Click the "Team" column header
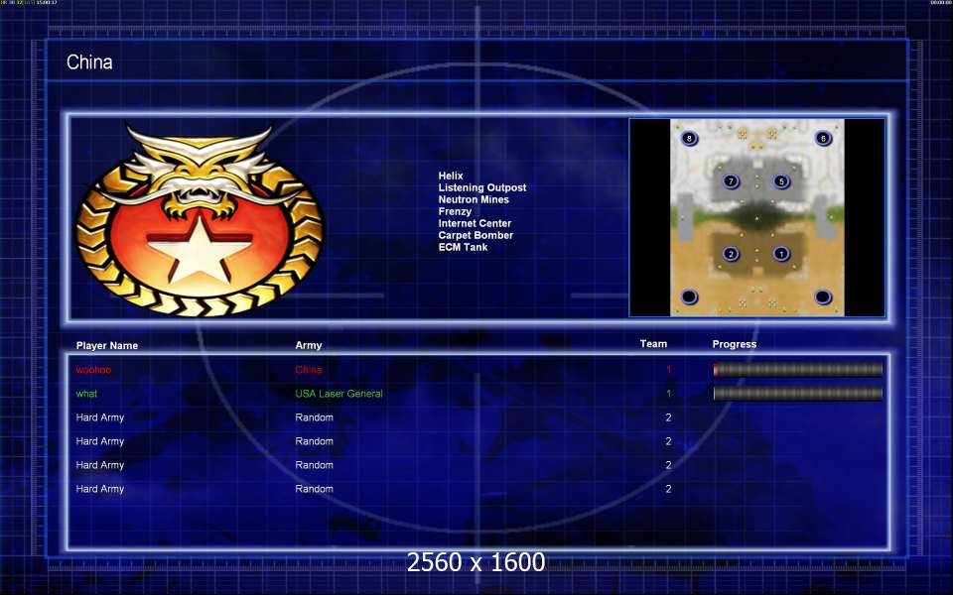 [653, 344]
